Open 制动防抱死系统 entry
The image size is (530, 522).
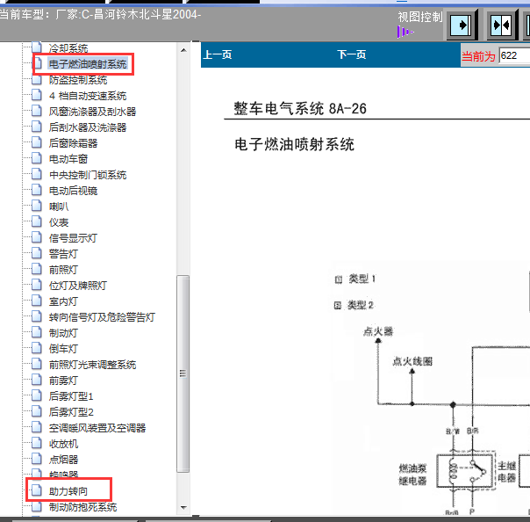pos(82,507)
